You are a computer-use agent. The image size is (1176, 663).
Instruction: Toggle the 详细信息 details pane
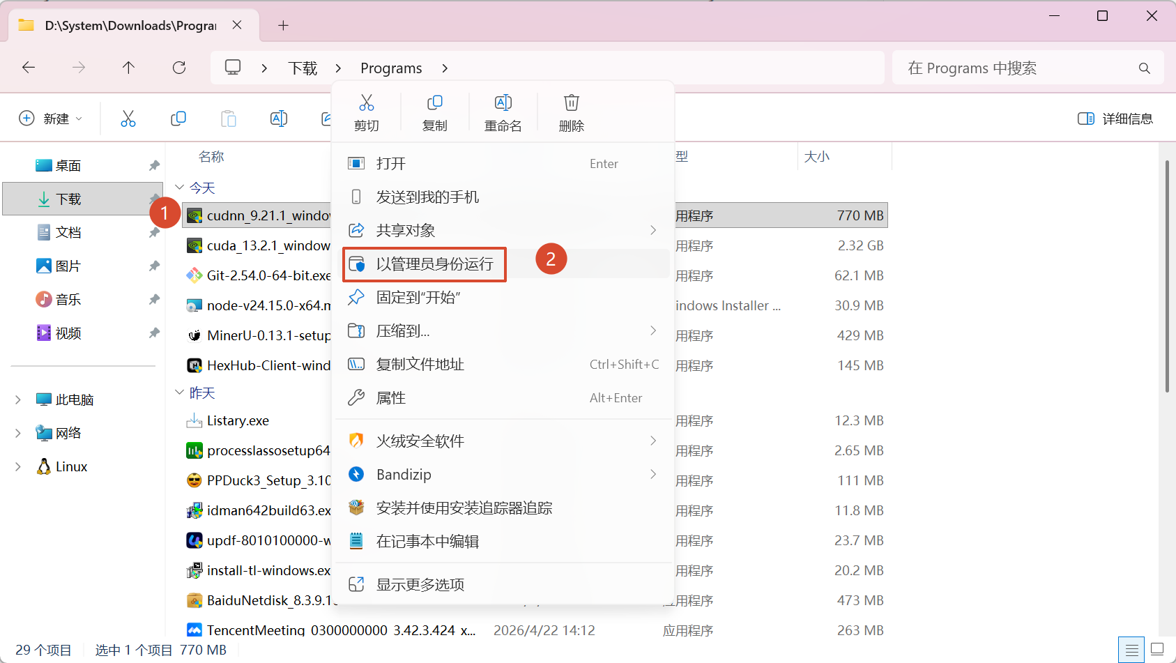point(1115,119)
